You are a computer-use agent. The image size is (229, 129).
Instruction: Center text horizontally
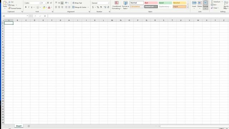click(59, 7)
